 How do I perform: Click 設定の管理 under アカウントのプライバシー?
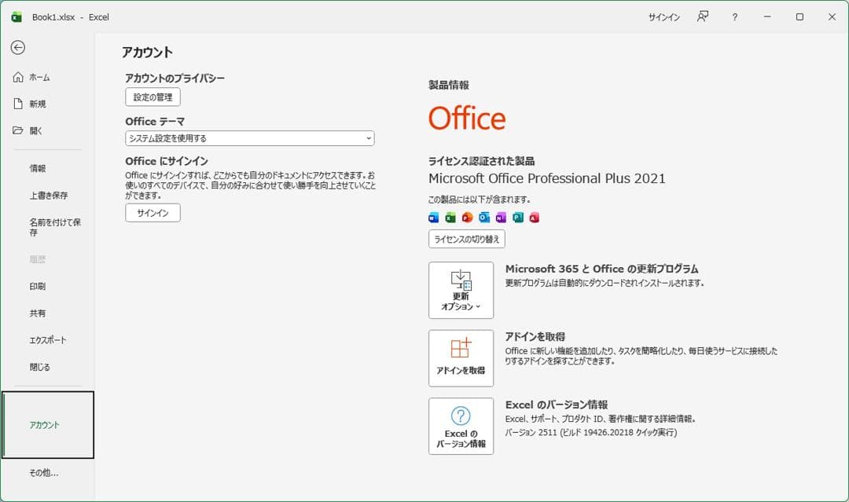pos(153,97)
